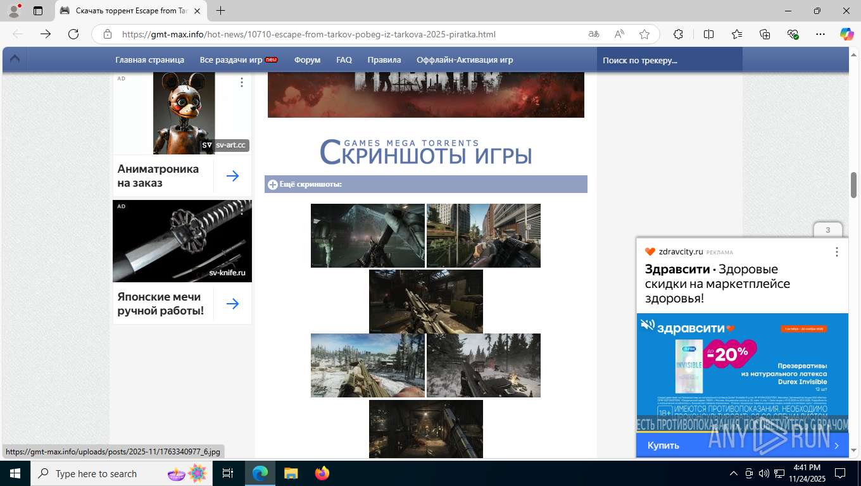Open zdravcity ad options menu
Image resolution: width=861 pixels, height=486 pixels.
coord(836,252)
